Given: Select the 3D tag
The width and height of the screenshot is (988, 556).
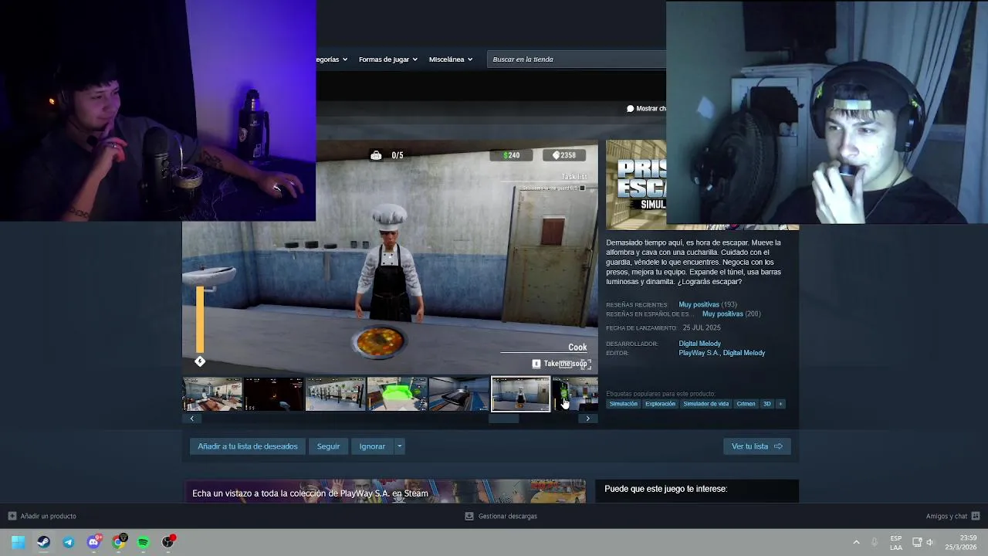Looking at the screenshot, I should pyautogui.click(x=766, y=404).
